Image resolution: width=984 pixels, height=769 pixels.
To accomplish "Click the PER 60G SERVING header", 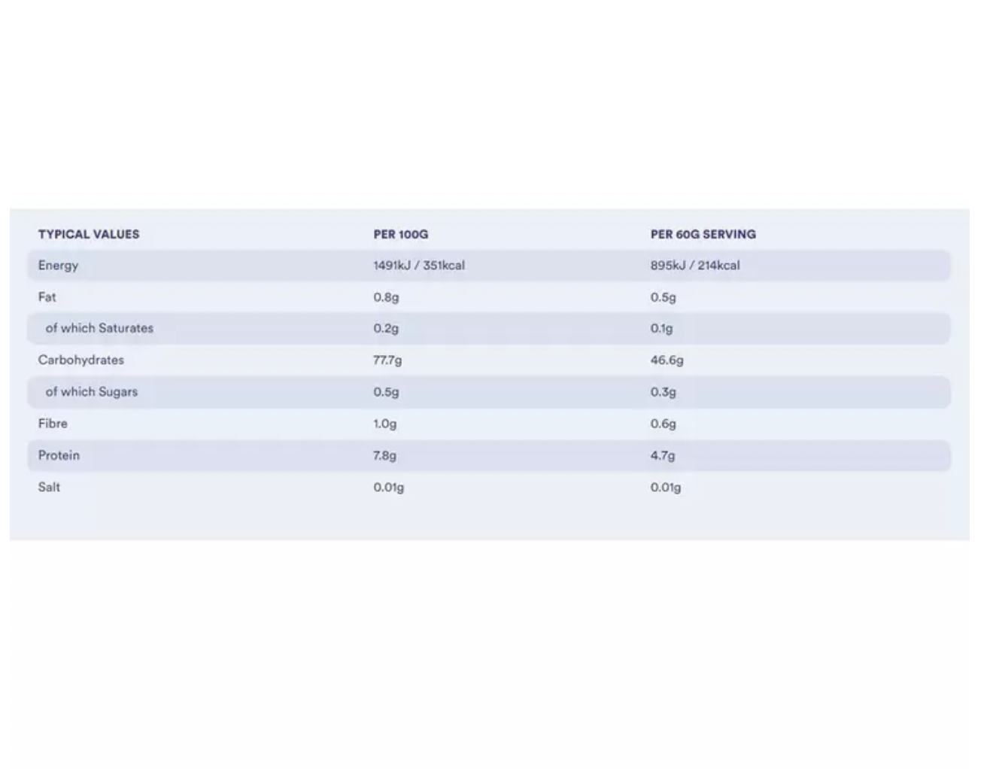I will pyautogui.click(x=703, y=234).
